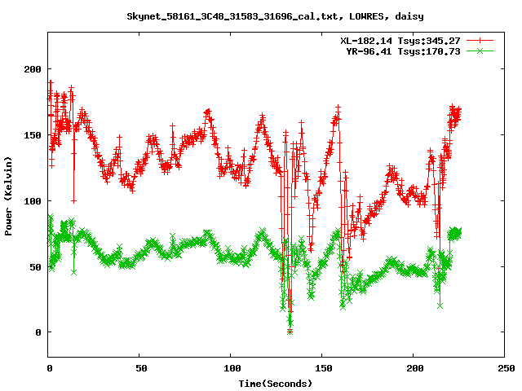The width and height of the screenshot is (522, 391).
Task: Click the y-axis tick label 200
Action: [x=33, y=69]
